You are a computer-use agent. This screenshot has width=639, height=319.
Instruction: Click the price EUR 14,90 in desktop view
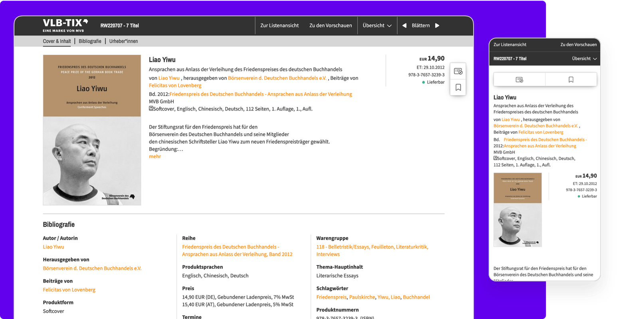[432, 58]
